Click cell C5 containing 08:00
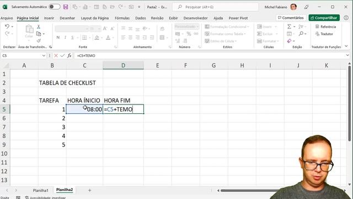 coord(84,109)
